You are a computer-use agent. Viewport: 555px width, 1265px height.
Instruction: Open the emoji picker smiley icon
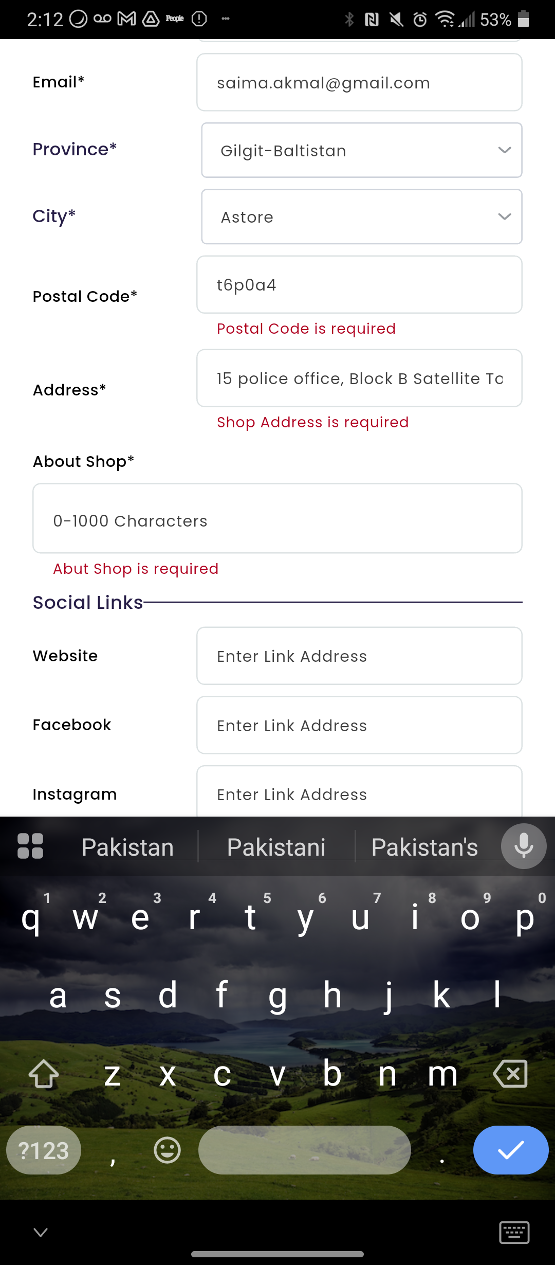click(168, 1150)
